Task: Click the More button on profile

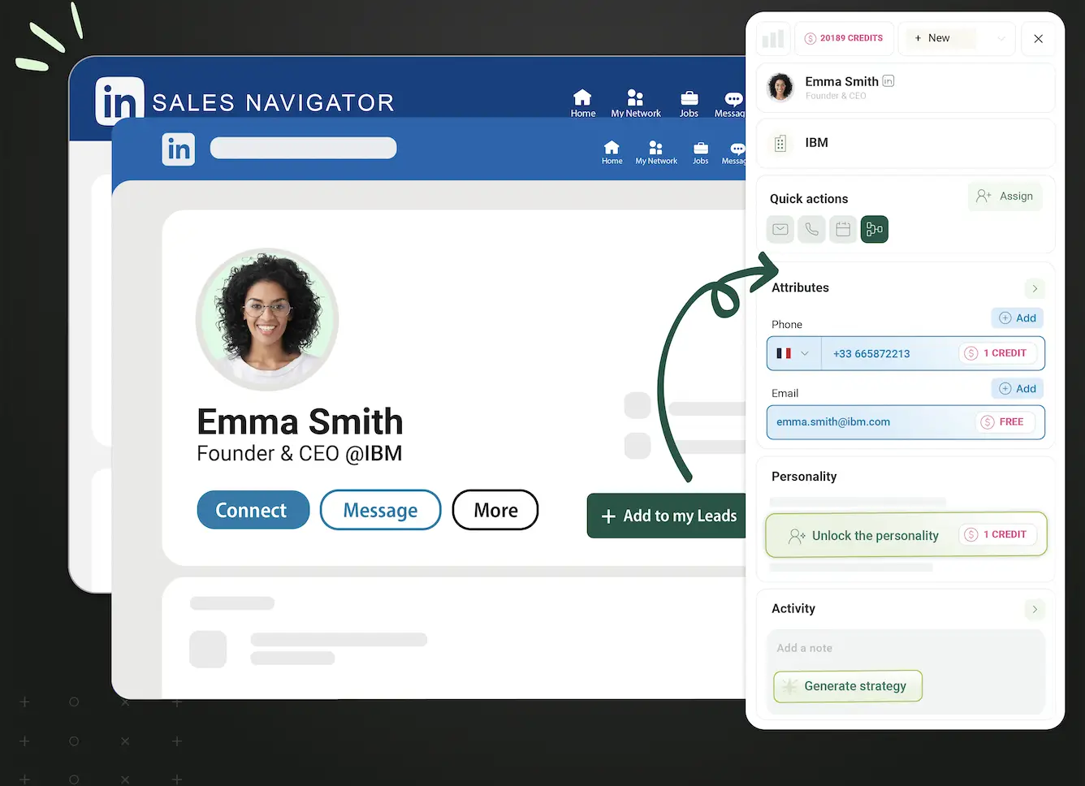Action: pos(495,510)
